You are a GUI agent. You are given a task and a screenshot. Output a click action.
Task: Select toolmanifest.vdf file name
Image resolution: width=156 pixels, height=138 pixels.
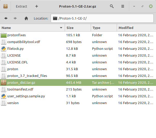click(20, 89)
